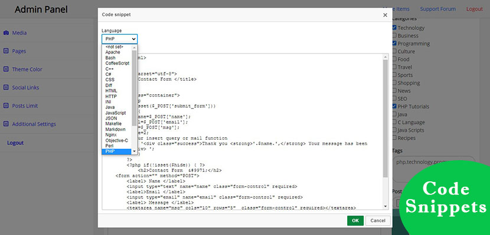The height and width of the screenshot is (235, 490).
Task: Select JSON from the language list
Action: point(117,118)
